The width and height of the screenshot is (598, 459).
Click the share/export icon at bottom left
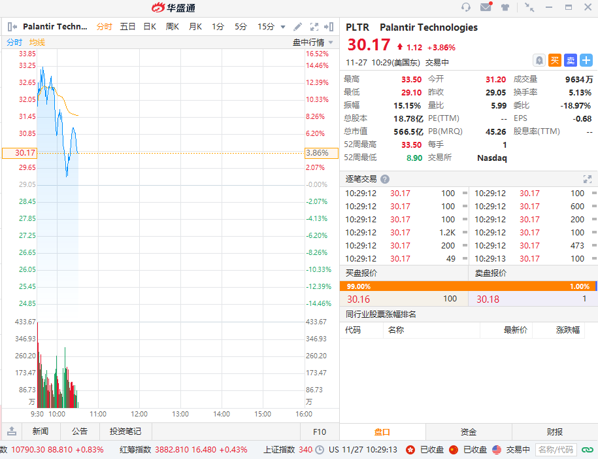[12, 431]
